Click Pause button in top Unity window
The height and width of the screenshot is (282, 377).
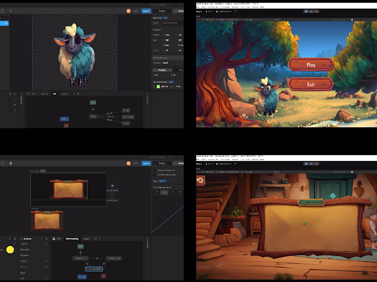click(311, 11)
